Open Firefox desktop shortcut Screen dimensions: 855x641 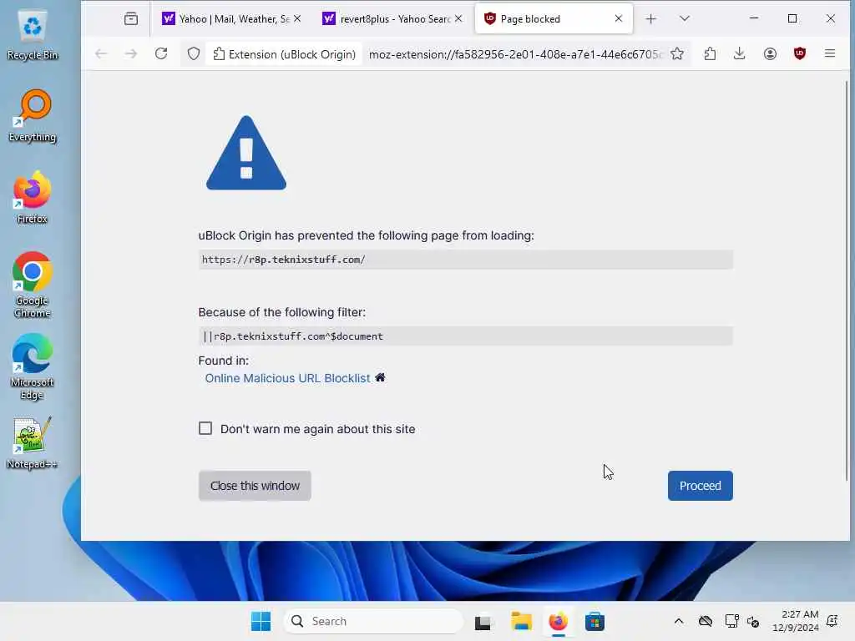(x=33, y=198)
